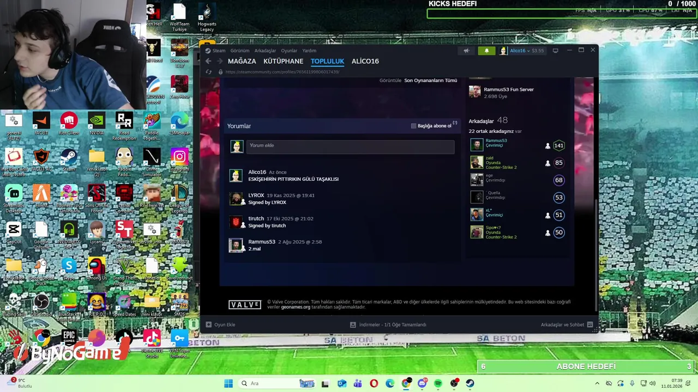Open Alico16 comment avatar thumbnail
Image resolution: width=698 pixels, height=392 pixels.
coord(236,175)
